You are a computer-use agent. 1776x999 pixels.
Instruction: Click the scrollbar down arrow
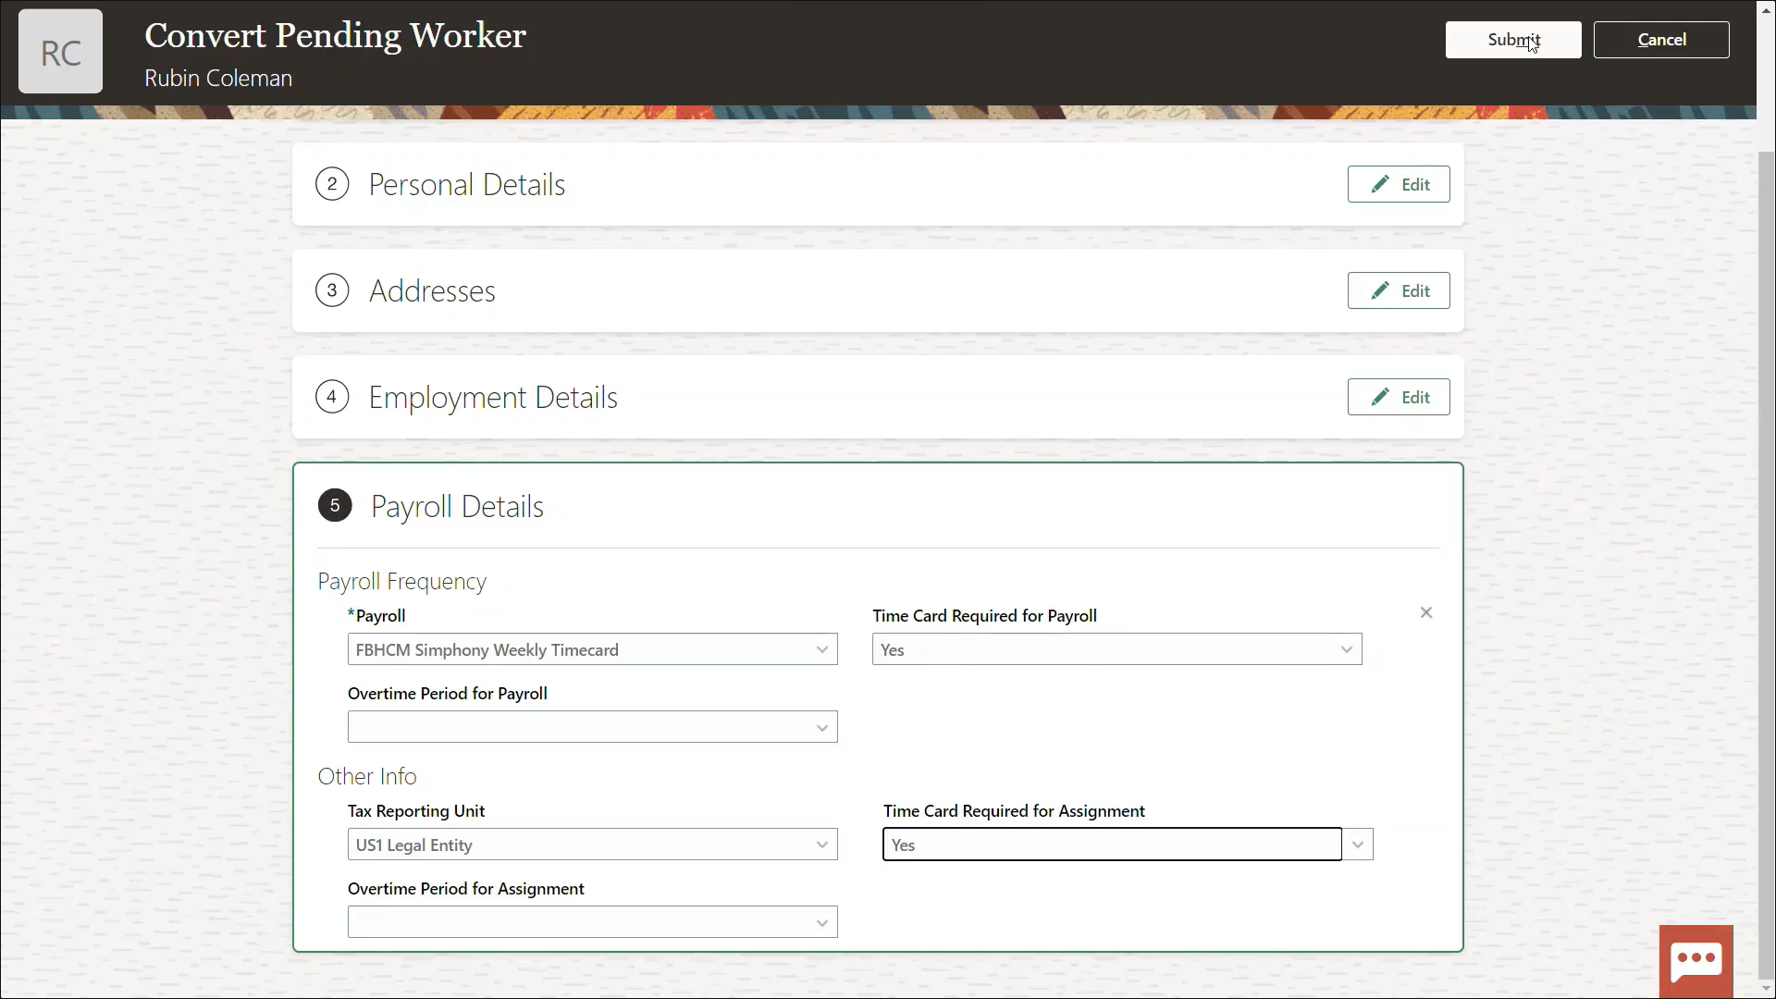pyautogui.click(x=1766, y=990)
